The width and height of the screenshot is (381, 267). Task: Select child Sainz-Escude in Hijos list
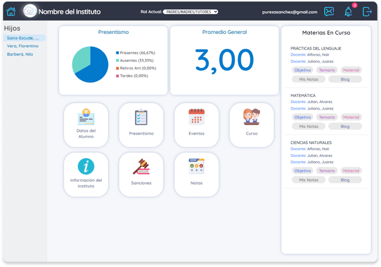point(24,38)
